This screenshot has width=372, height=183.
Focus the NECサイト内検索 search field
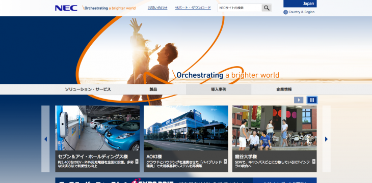click(240, 8)
